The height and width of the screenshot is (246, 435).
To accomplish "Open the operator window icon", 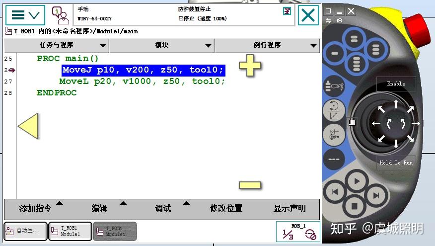I will (60, 15).
